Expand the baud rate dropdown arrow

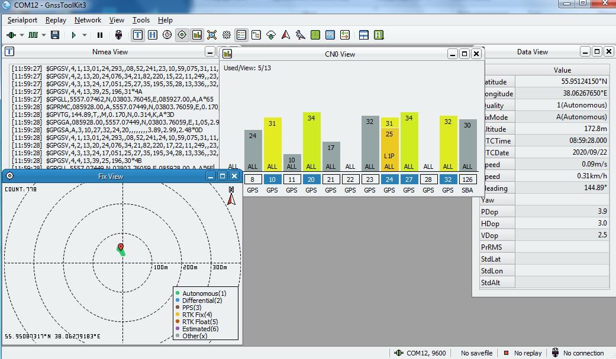point(44,35)
